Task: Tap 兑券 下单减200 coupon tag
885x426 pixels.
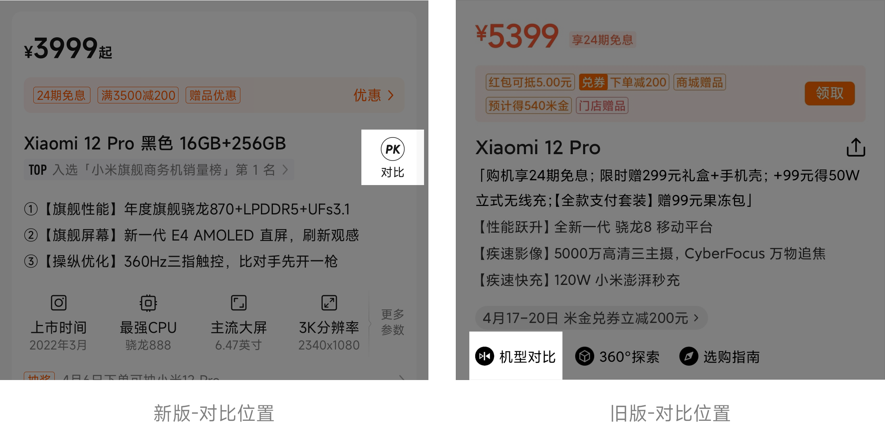Action: tap(624, 82)
